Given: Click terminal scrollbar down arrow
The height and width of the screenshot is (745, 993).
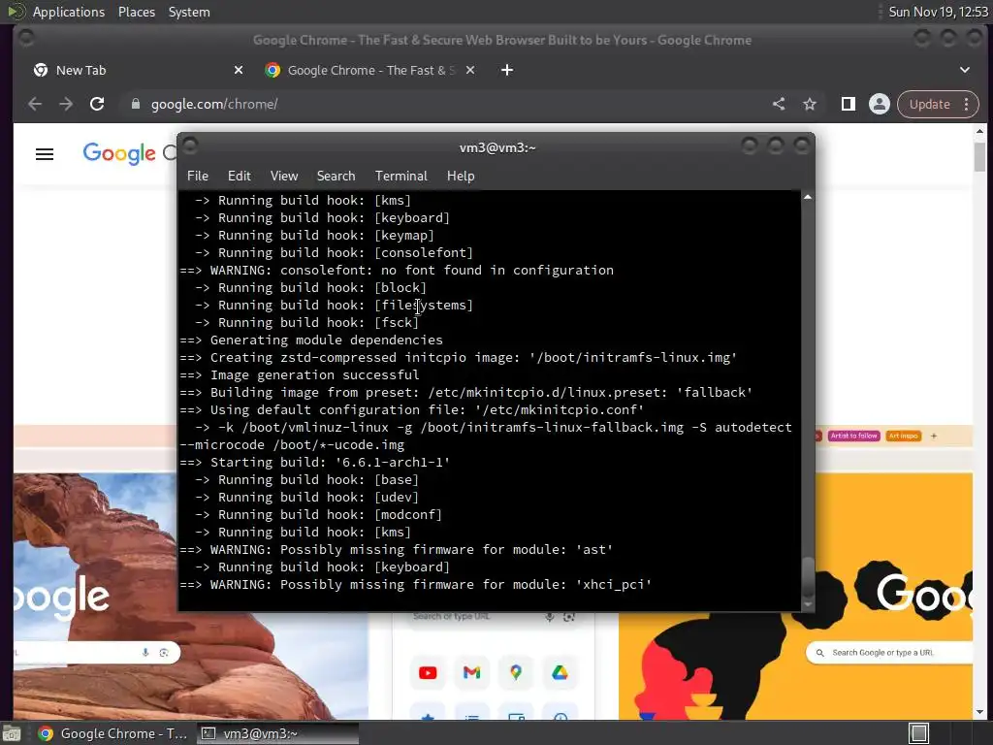Looking at the screenshot, I should pos(808,605).
